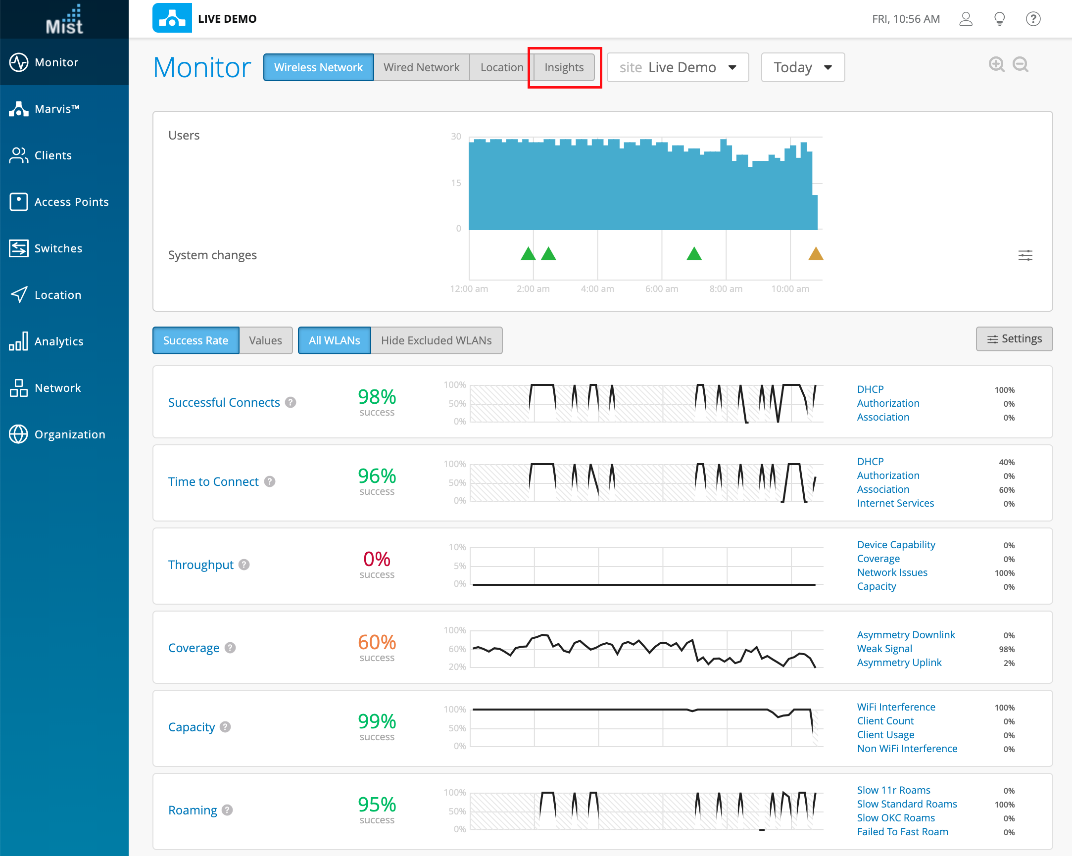
Task: Open the help question mark icon
Action: coord(1033,19)
